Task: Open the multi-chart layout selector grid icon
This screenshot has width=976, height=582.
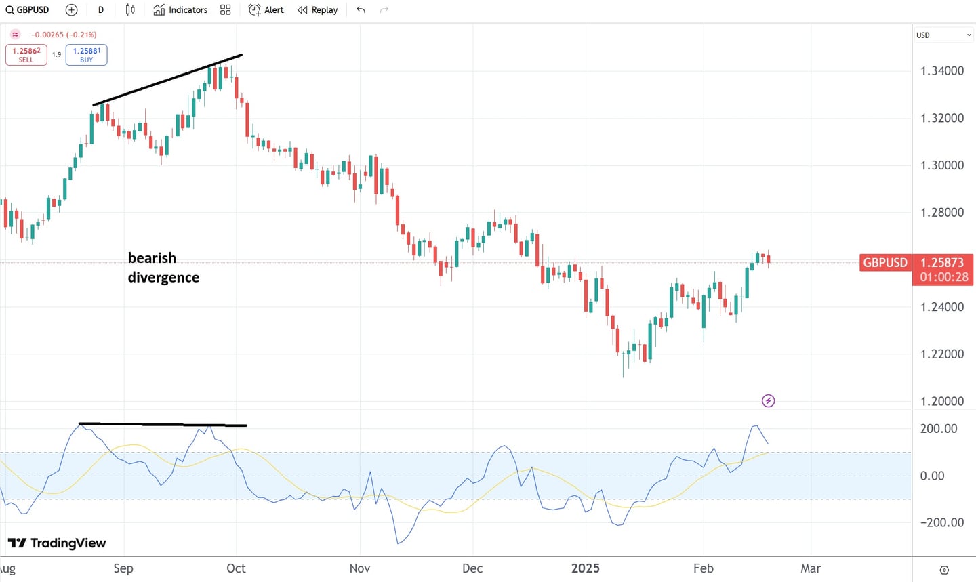Action: (225, 9)
